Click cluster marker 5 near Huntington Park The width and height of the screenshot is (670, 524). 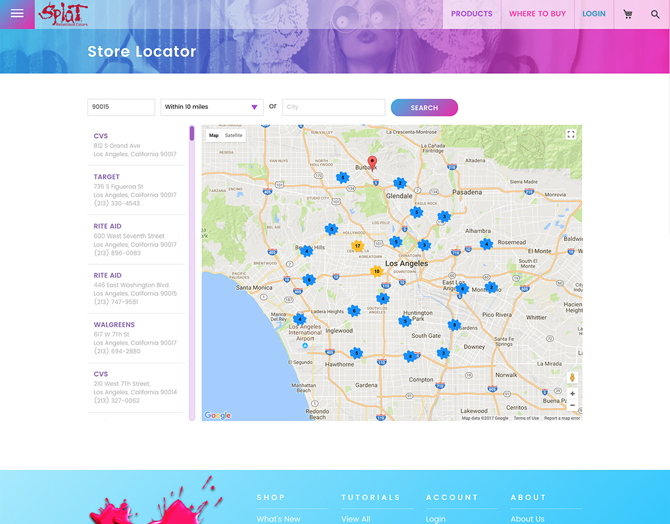[405, 321]
